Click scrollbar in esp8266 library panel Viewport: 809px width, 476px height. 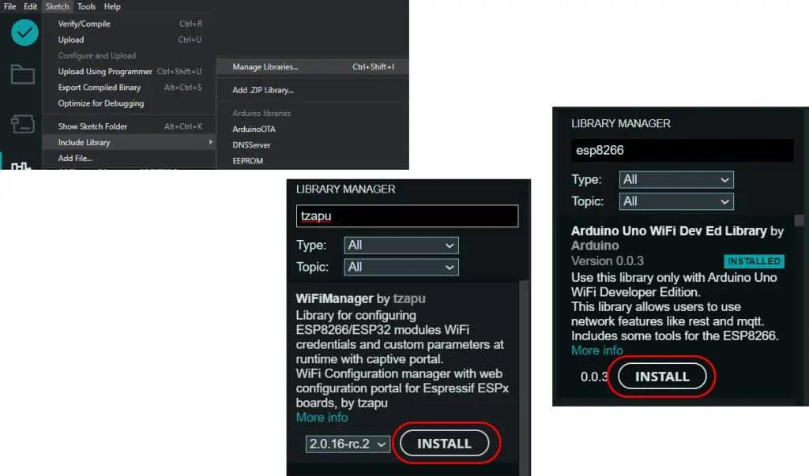coord(799,221)
